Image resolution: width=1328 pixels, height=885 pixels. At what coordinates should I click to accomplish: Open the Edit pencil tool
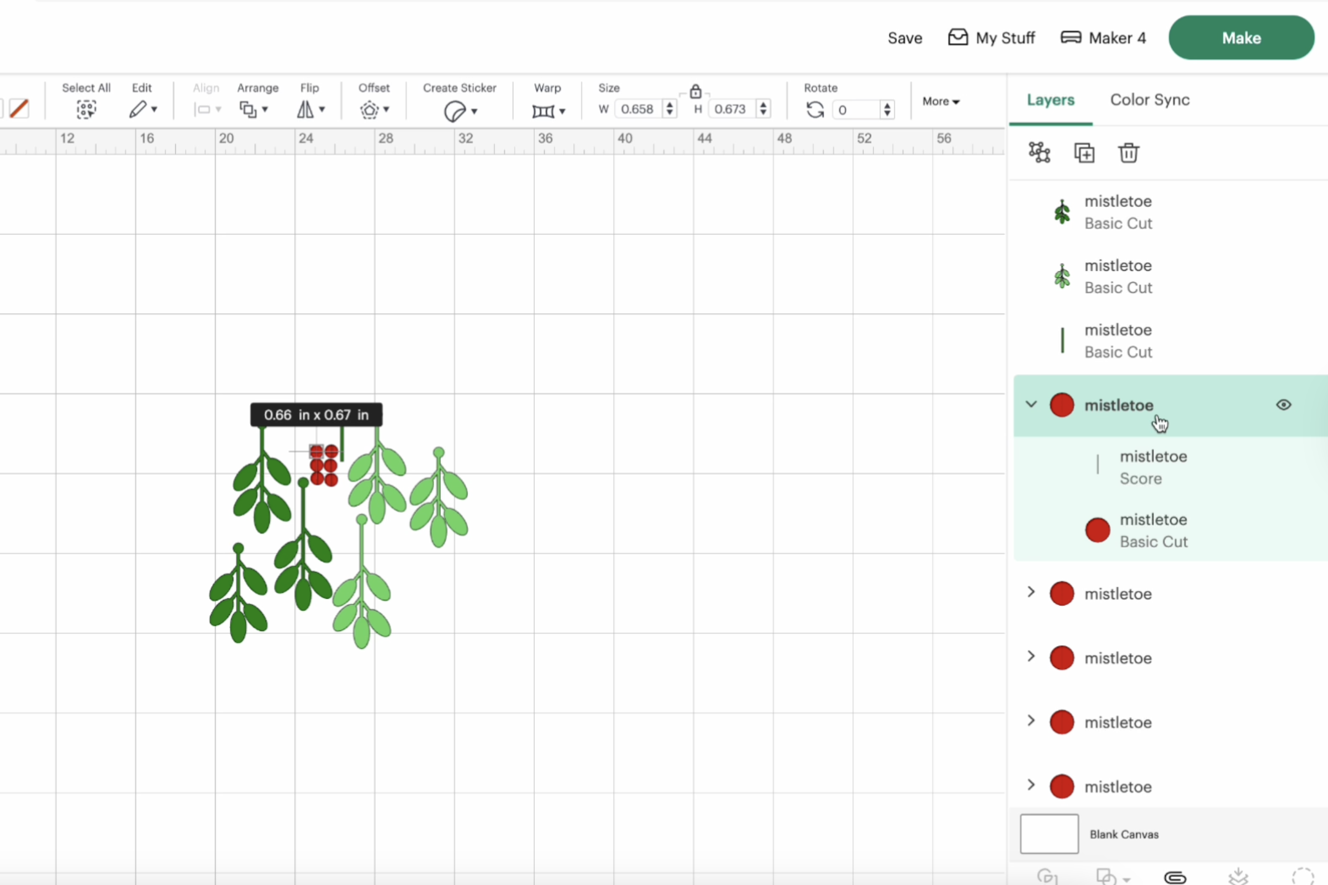(x=138, y=109)
